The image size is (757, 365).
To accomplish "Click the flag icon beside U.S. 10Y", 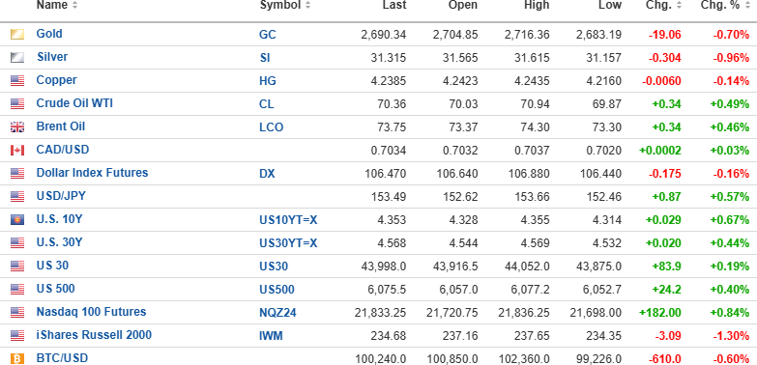I will 16,220.
